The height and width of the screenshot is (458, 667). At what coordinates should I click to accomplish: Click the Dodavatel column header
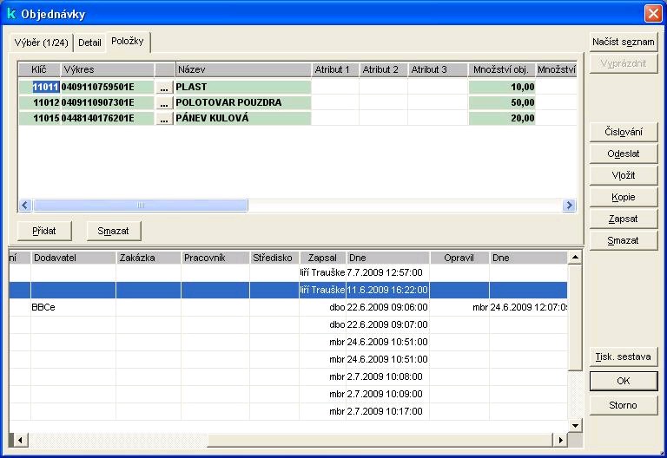coord(74,258)
